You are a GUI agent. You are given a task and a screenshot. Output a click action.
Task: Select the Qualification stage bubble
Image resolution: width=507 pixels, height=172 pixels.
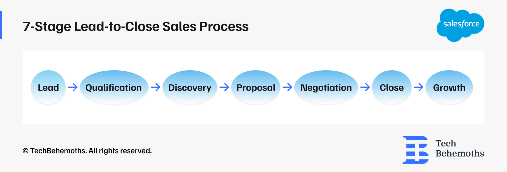pyautogui.click(x=114, y=87)
